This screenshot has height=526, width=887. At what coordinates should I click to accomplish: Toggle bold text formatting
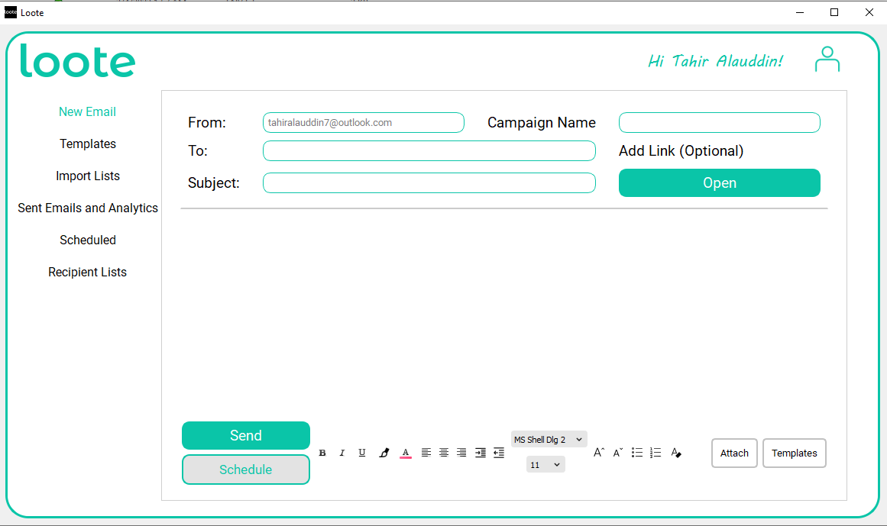click(322, 453)
